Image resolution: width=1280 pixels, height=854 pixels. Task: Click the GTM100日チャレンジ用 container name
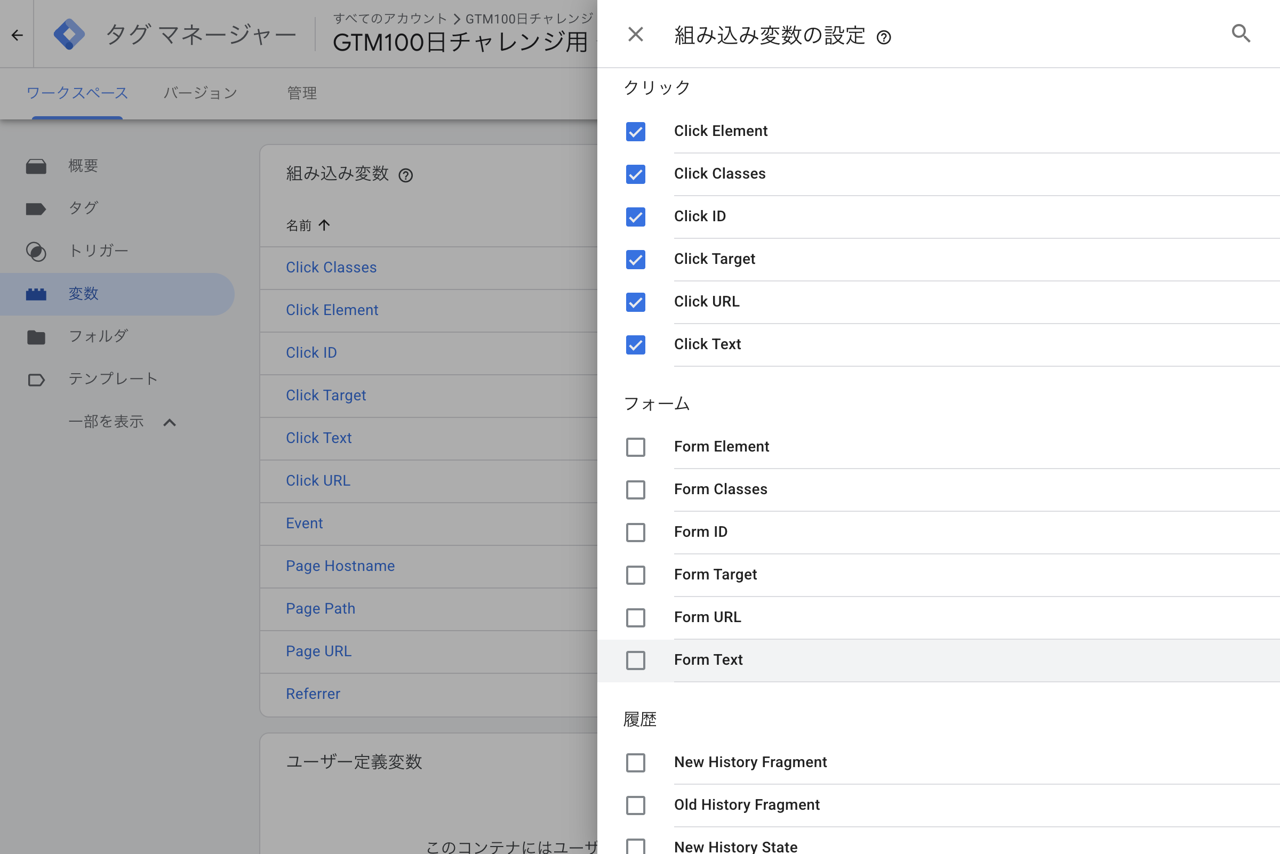(x=460, y=43)
